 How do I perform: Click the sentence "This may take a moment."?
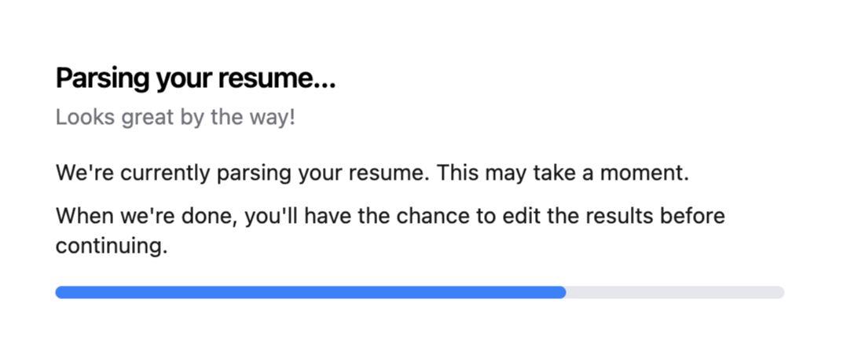563,173
